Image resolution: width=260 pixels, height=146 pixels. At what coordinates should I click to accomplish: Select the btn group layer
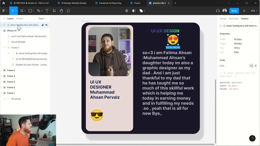(x=16, y=99)
